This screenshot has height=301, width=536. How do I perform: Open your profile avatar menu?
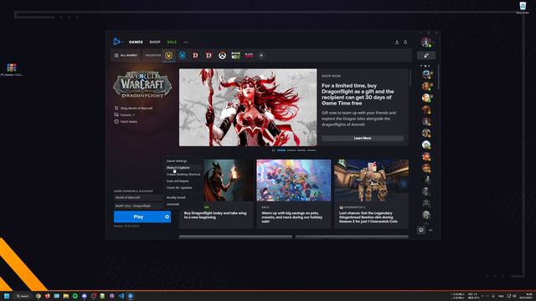click(x=426, y=43)
